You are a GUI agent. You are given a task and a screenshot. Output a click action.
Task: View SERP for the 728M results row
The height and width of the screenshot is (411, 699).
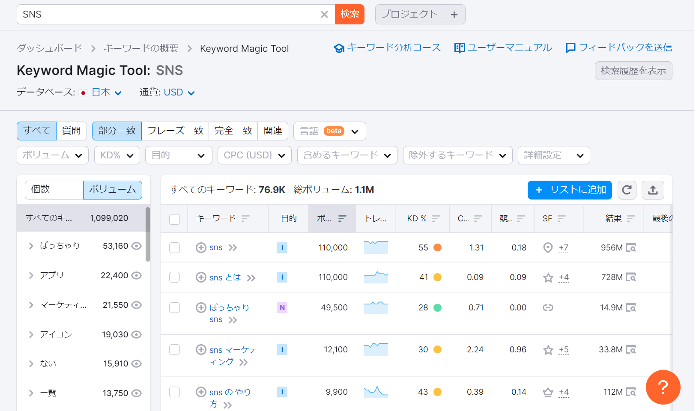click(x=630, y=277)
